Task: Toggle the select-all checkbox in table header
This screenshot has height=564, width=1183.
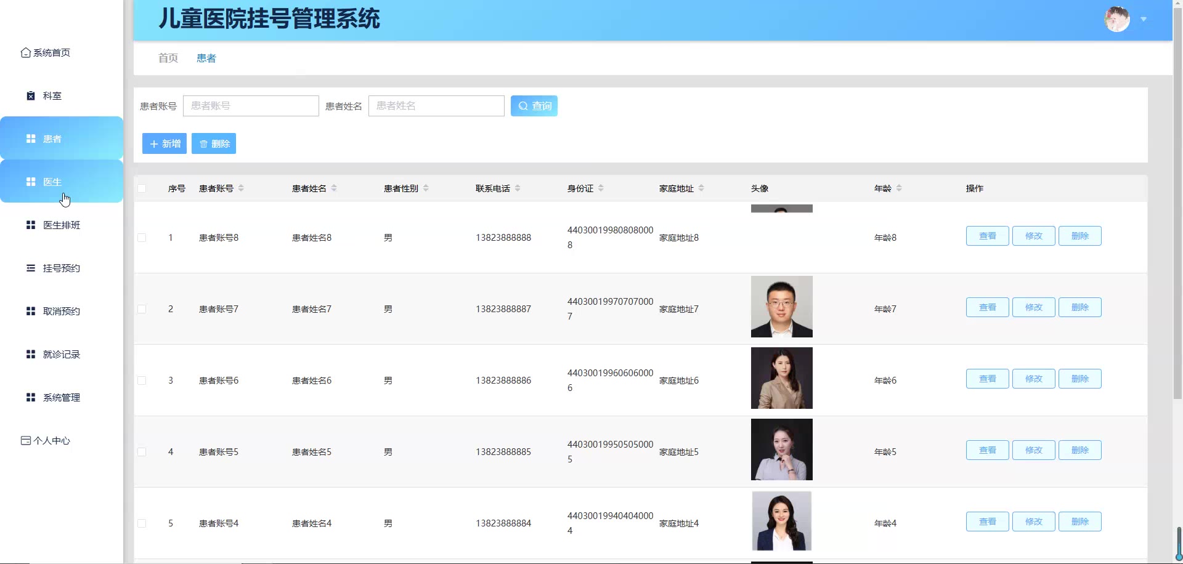Action: (142, 188)
